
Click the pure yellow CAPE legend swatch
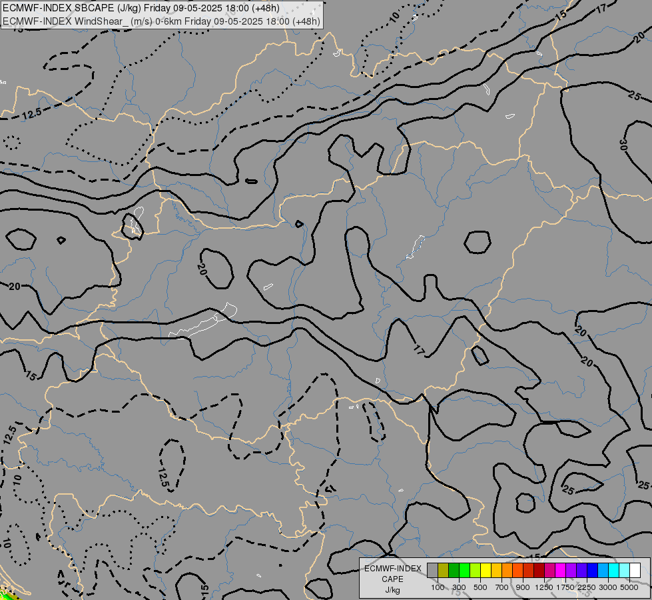[x=486, y=571]
